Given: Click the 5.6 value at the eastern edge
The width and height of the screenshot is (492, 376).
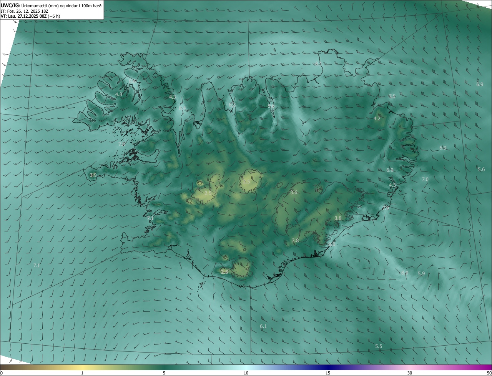Looking at the screenshot, I should coord(481,170).
